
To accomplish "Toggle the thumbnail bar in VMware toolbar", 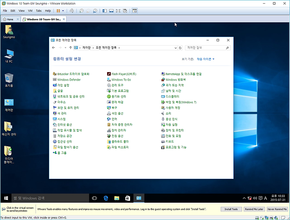I will click(x=111, y=11).
